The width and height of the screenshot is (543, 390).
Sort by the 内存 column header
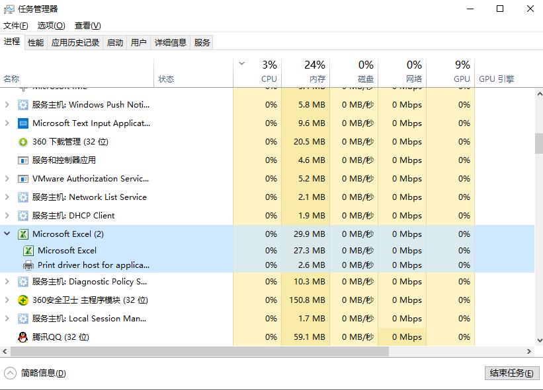coord(306,73)
